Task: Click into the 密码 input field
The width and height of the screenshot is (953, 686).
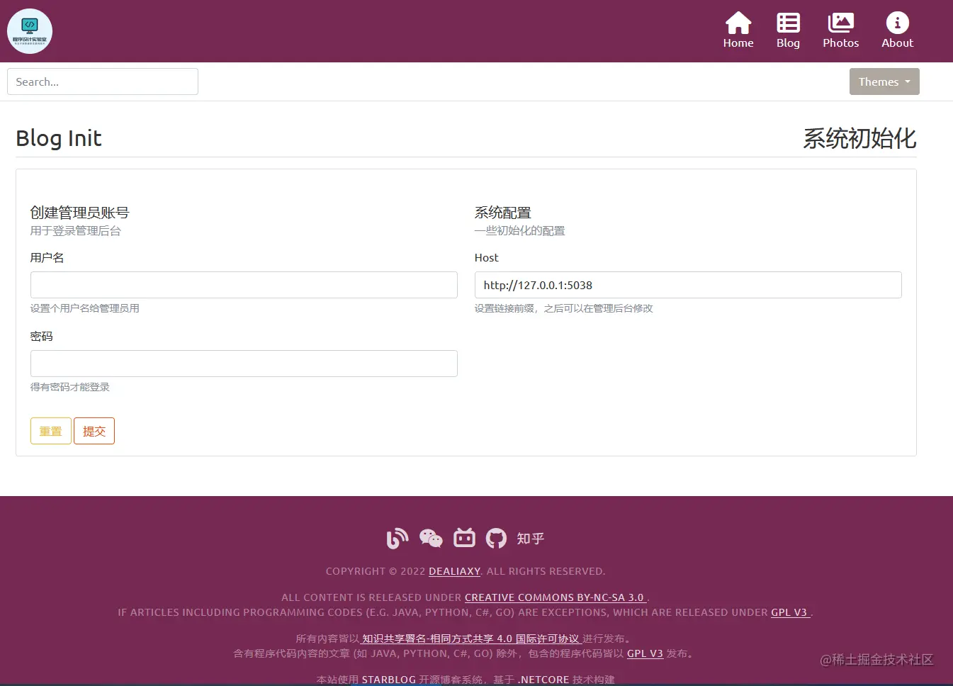Action: click(244, 364)
